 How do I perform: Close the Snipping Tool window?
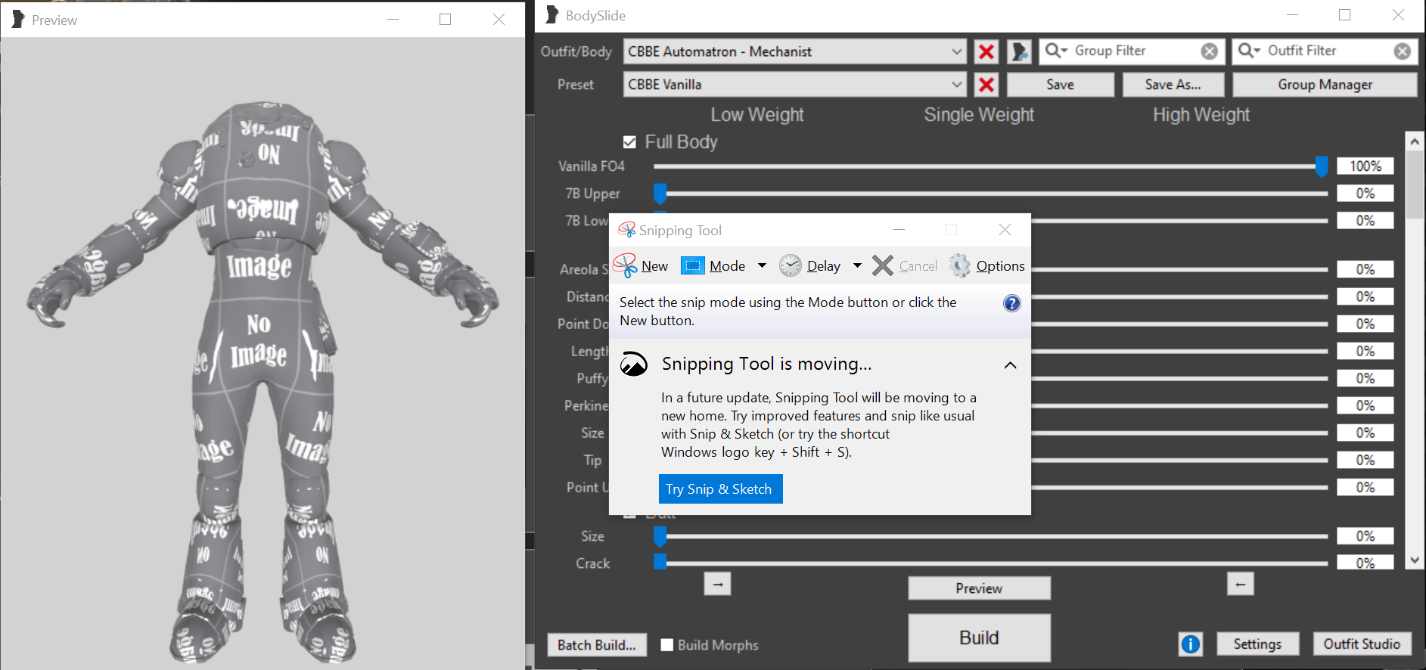(1005, 230)
